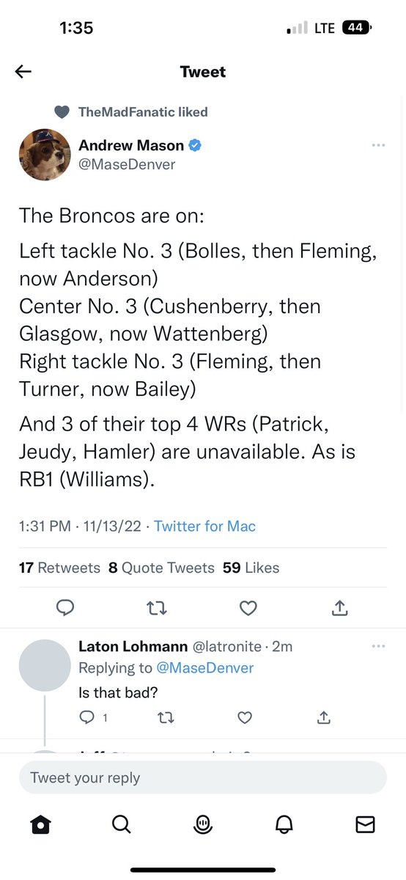Open the main tweet's three-dot options menu
This screenshot has width=406, height=880.
(378, 145)
